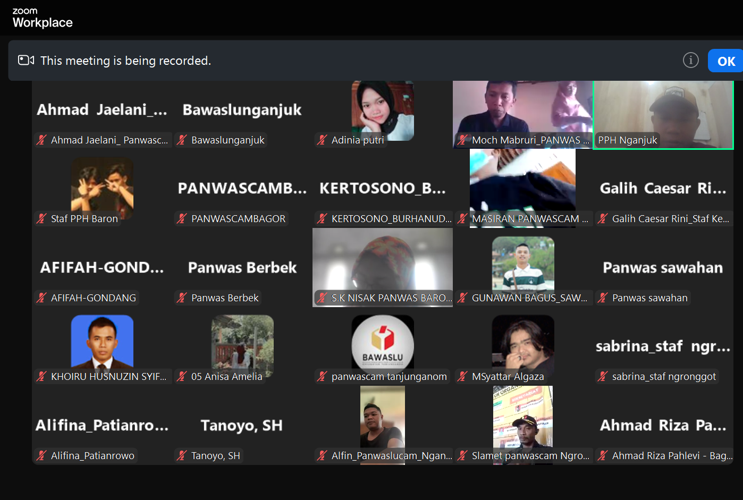The width and height of the screenshot is (743, 500).
Task: Click the muted mic icon beside Panwas Berbek
Action: (x=182, y=298)
